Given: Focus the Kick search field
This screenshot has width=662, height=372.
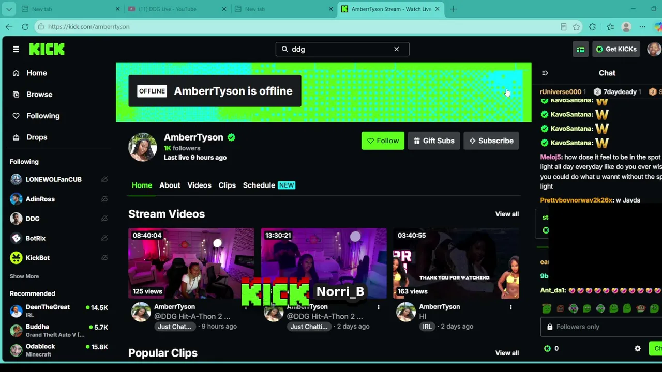Looking at the screenshot, I should 342,49.
